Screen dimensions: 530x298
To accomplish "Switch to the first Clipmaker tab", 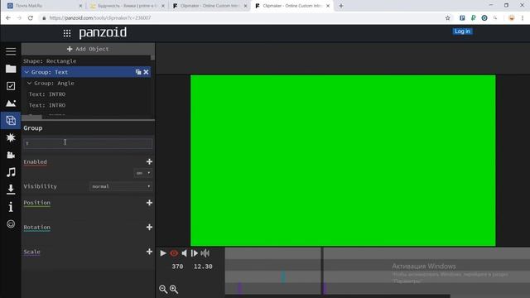I will 210,6.
